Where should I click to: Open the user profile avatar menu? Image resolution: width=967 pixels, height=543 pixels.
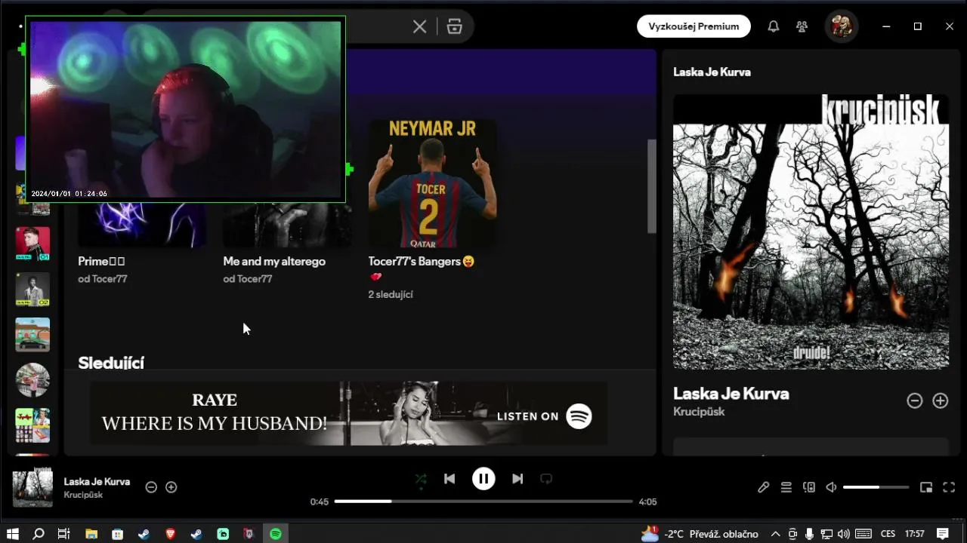point(842,26)
